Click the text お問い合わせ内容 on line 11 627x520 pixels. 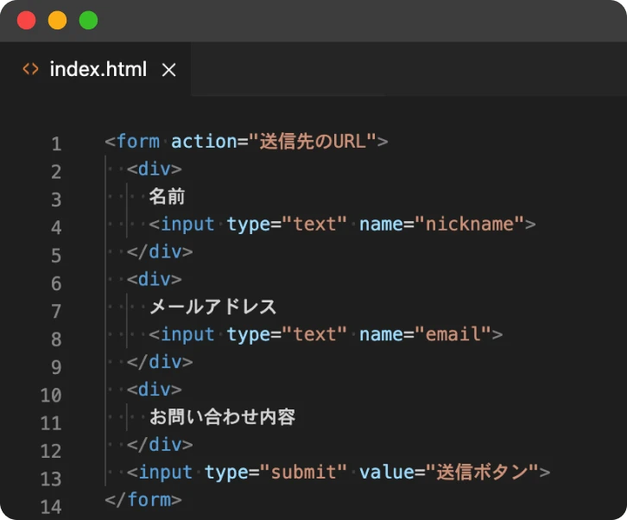(x=222, y=417)
